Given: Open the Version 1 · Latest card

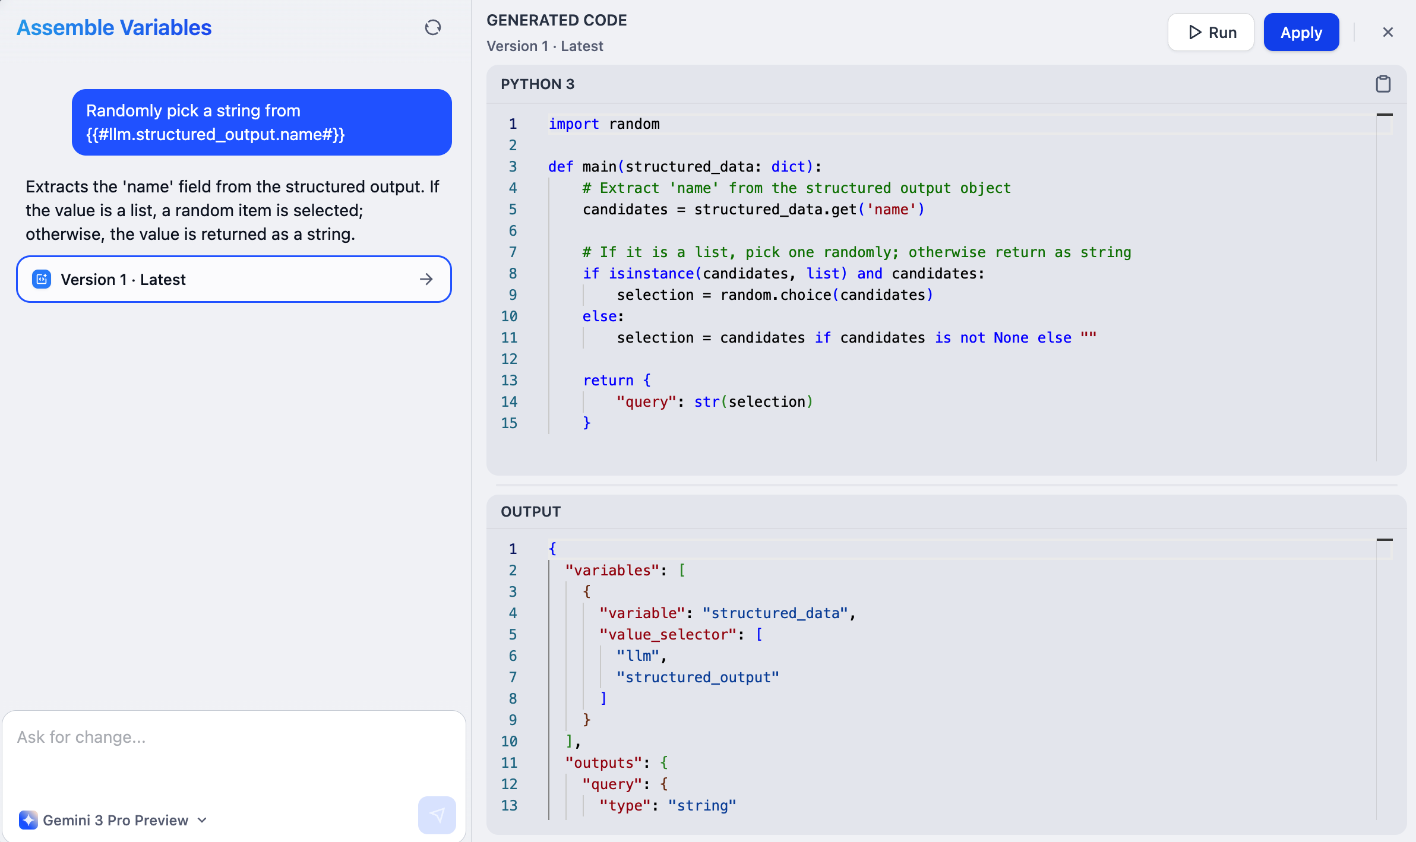Looking at the screenshot, I should [x=233, y=279].
